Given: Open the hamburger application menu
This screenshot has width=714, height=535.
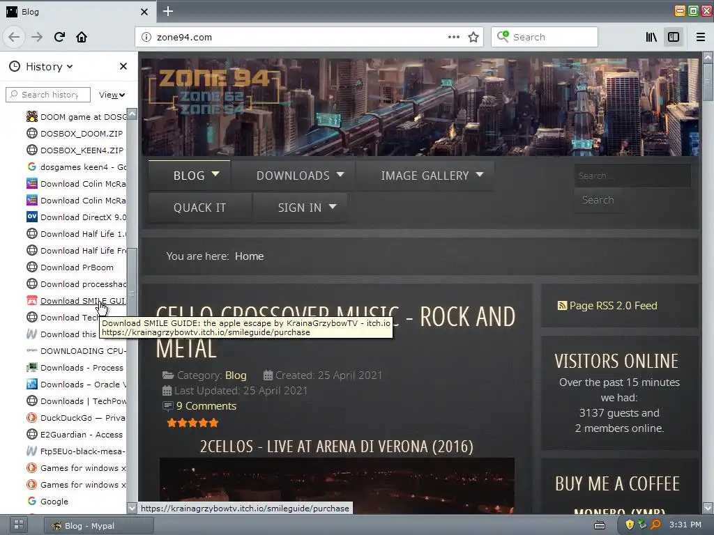Looking at the screenshot, I should (x=701, y=37).
